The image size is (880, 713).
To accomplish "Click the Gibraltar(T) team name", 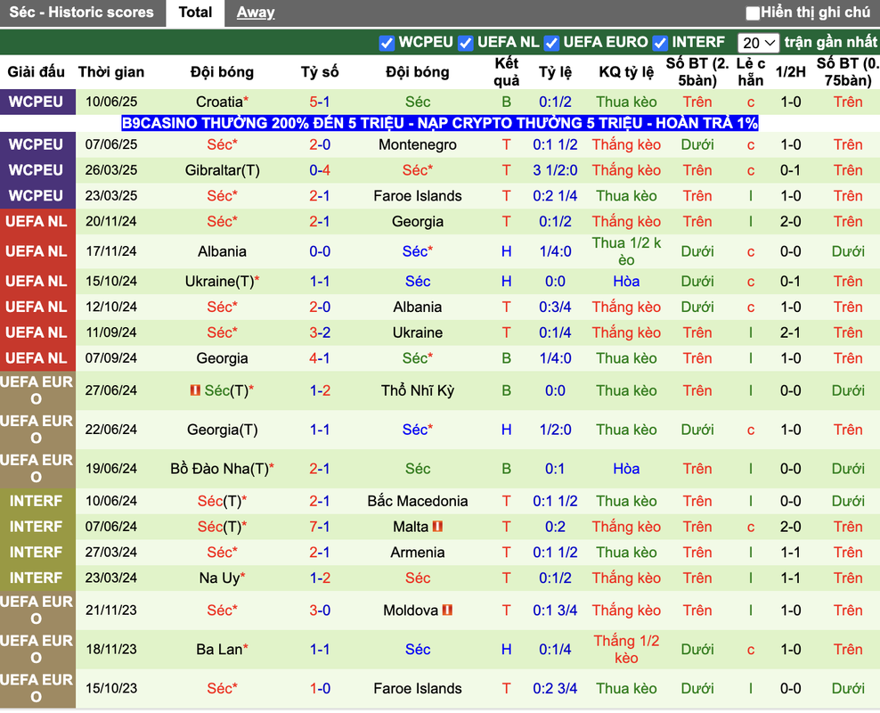I will point(223,170).
